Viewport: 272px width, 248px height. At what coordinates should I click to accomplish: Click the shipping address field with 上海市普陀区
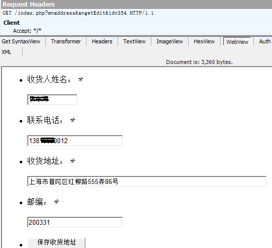pyautogui.click(x=147, y=181)
